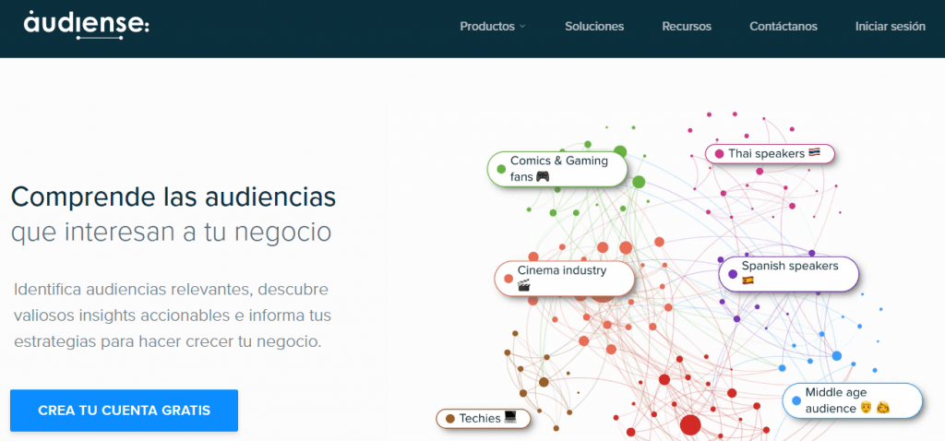
Task: Open the Recursos menu item
Action: click(x=687, y=27)
